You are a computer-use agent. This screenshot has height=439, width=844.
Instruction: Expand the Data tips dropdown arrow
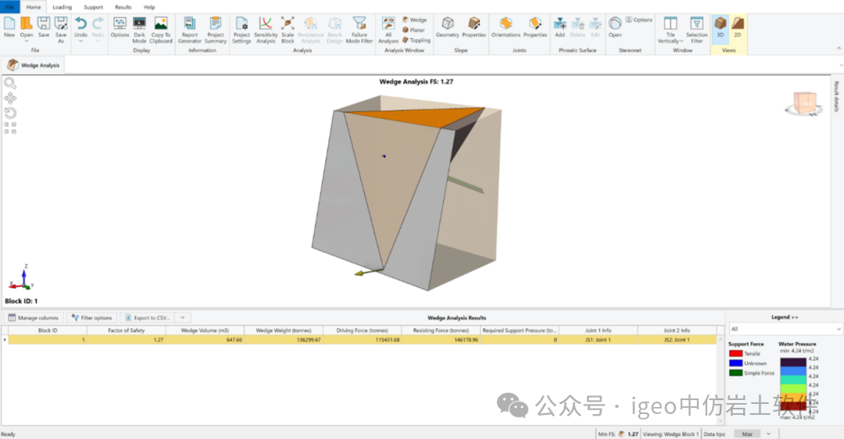pos(769,434)
